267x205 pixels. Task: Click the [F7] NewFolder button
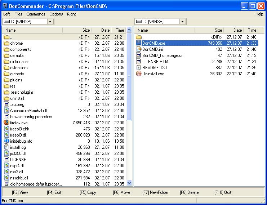155,192
